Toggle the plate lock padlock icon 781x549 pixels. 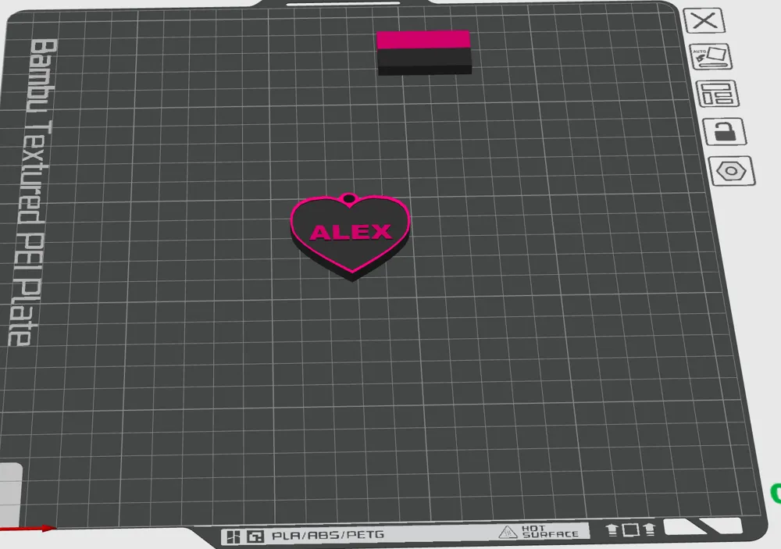pos(725,131)
